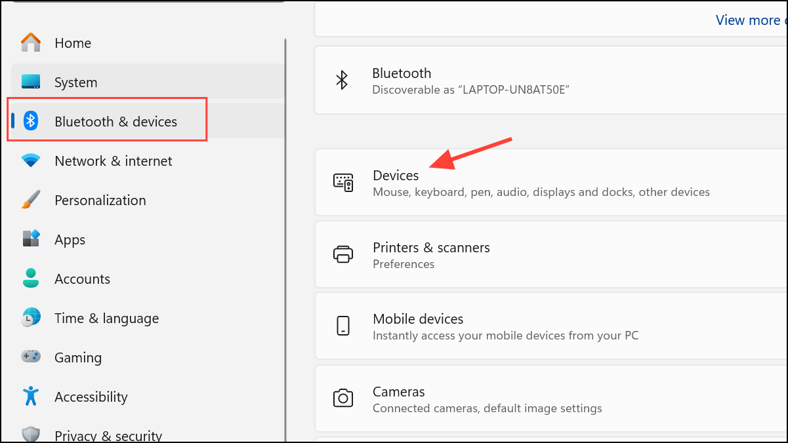Screen dimensions: 788x443
Task: Click the Accounts person icon
Action: [x=31, y=278]
